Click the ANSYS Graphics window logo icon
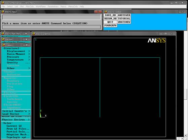This screenshot has width=188, height=140. 34,34
